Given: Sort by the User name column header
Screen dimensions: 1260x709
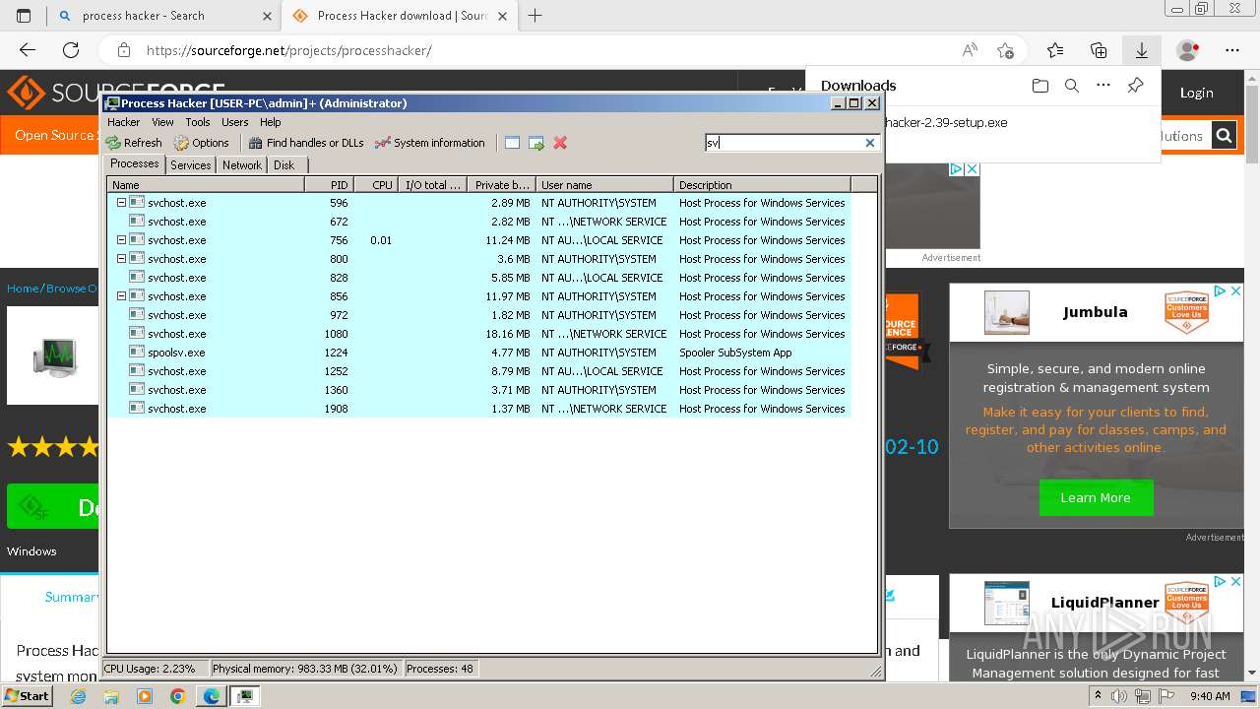Looking at the screenshot, I should tap(604, 185).
